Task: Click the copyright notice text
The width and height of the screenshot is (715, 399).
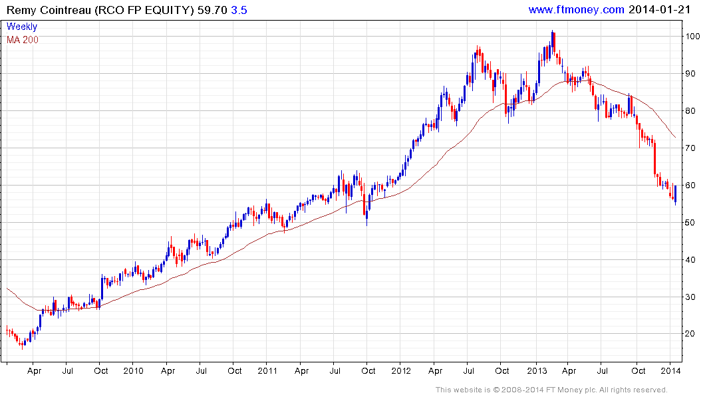Action: 551,390
